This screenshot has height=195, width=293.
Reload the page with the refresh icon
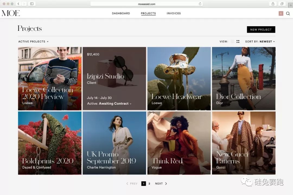tap(200, 4)
